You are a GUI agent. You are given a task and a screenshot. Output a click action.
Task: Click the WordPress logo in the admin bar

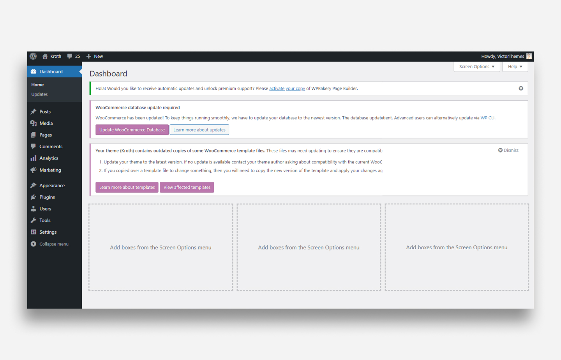tap(33, 56)
